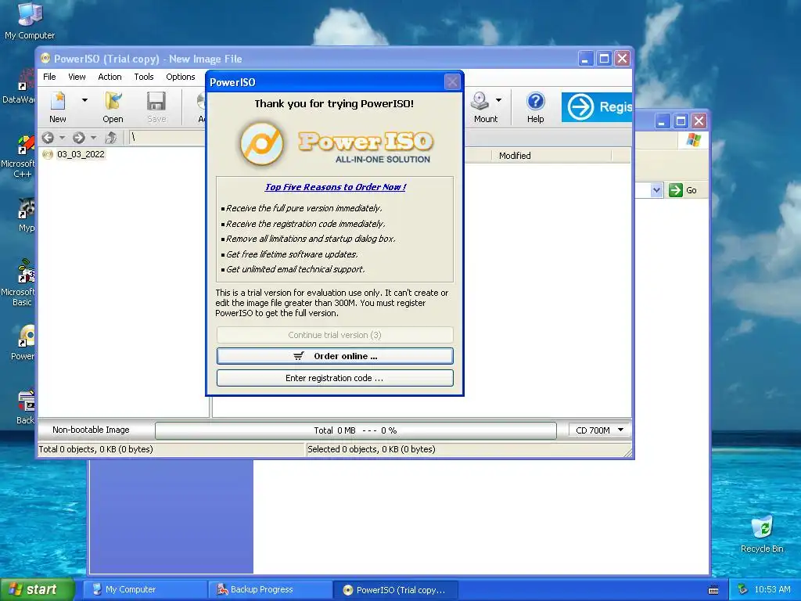The image size is (801, 601).
Task: Switch to Backup Progress taskbar item
Action: click(x=270, y=589)
